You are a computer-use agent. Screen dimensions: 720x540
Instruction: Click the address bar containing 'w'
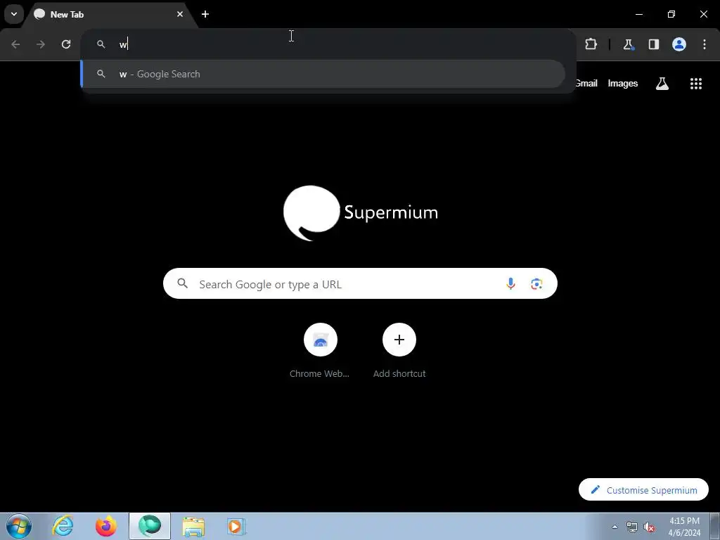click(x=328, y=44)
